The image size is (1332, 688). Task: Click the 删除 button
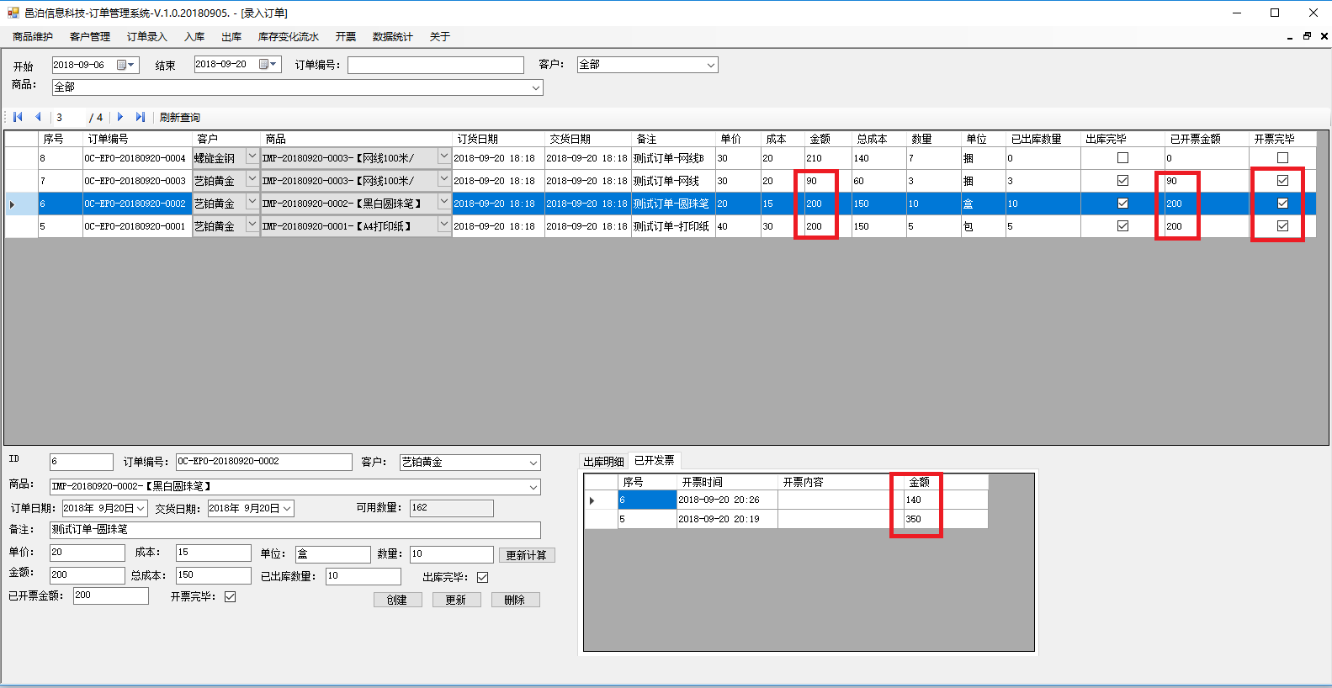coord(515,600)
